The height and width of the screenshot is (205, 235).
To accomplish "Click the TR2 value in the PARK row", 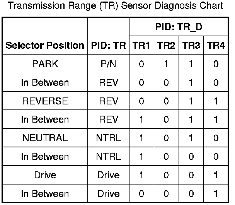I will tap(167, 64).
